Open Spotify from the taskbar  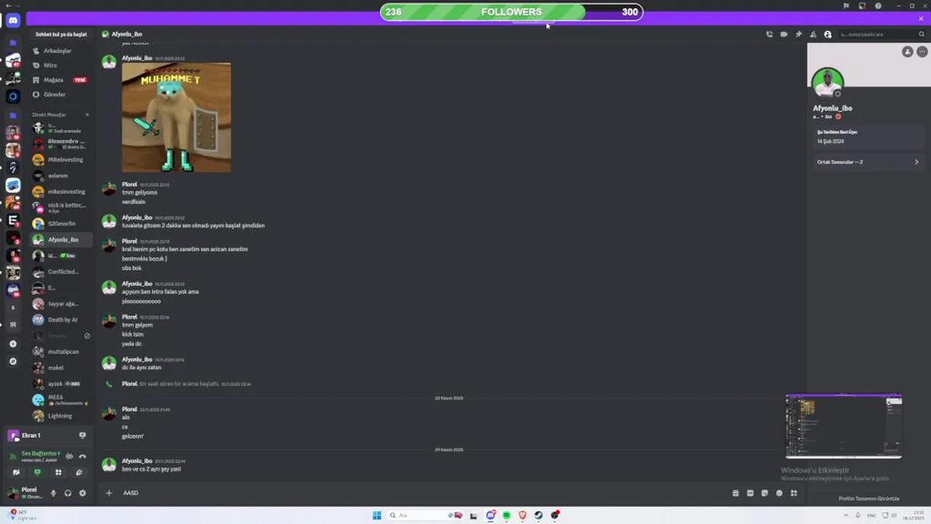point(506,515)
